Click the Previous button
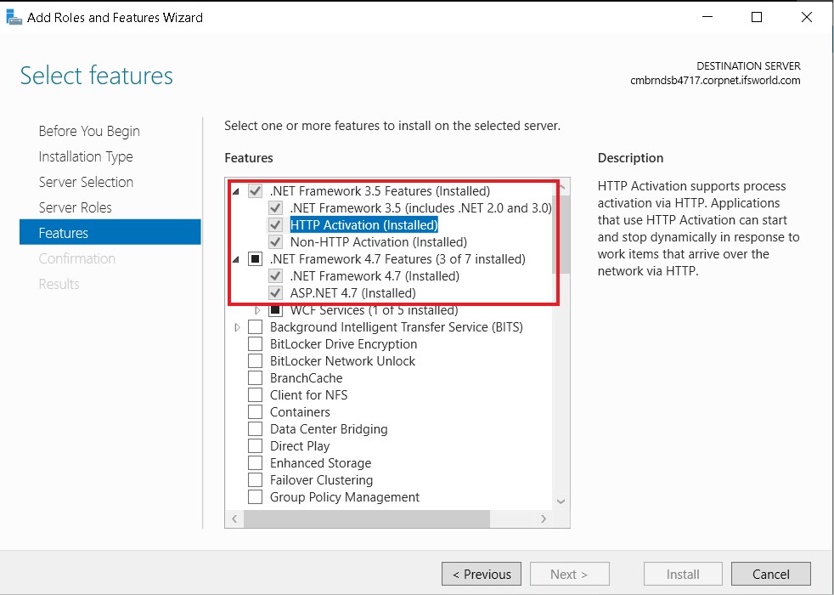The height and width of the screenshot is (595, 834). coord(481,573)
